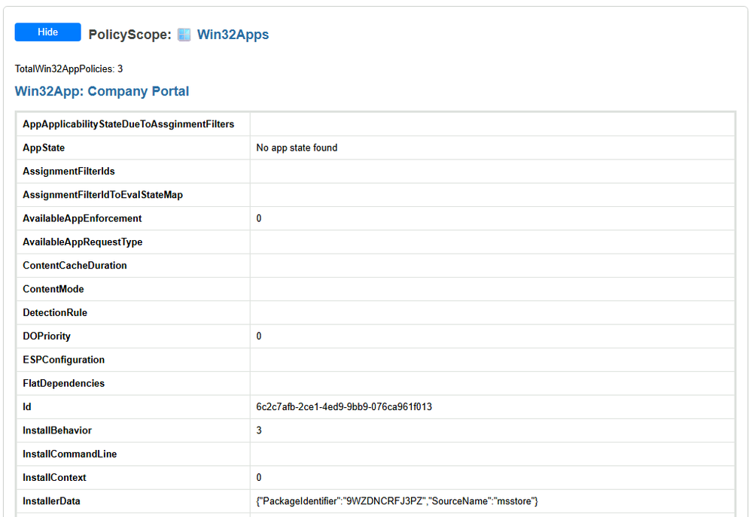
Task: Select the InstallerData PackageIdentifier JSON value
Action: point(397,501)
